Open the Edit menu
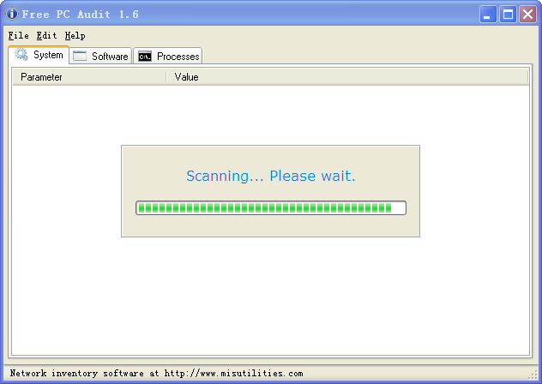Viewport: 542px width, 384px height. [46, 36]
